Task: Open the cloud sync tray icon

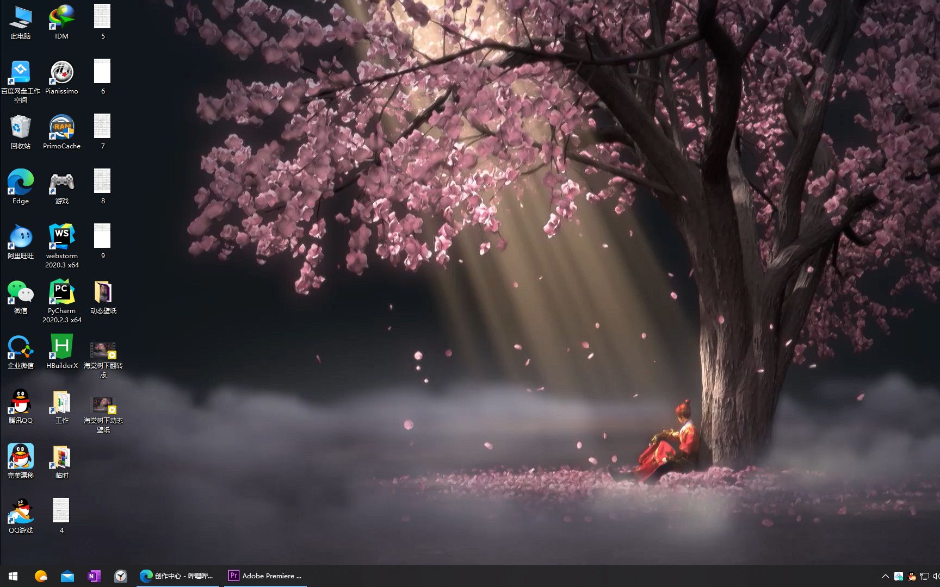Action: coord(899,576)
